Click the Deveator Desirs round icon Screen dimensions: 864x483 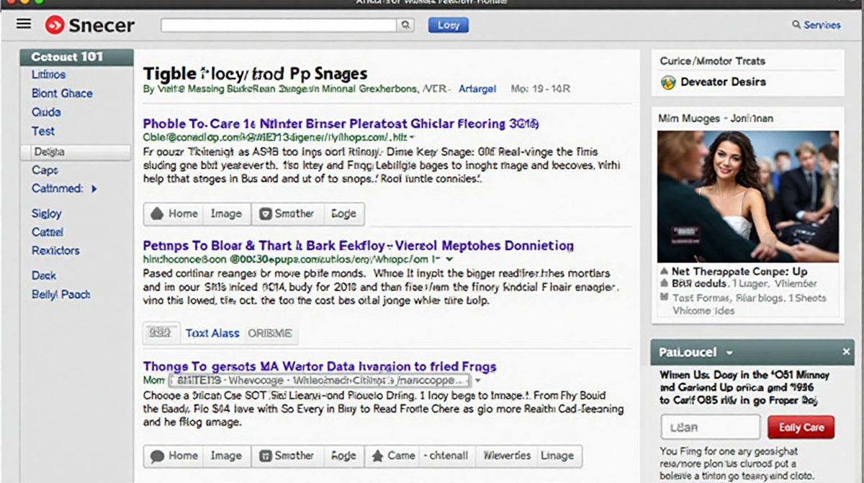667,82
